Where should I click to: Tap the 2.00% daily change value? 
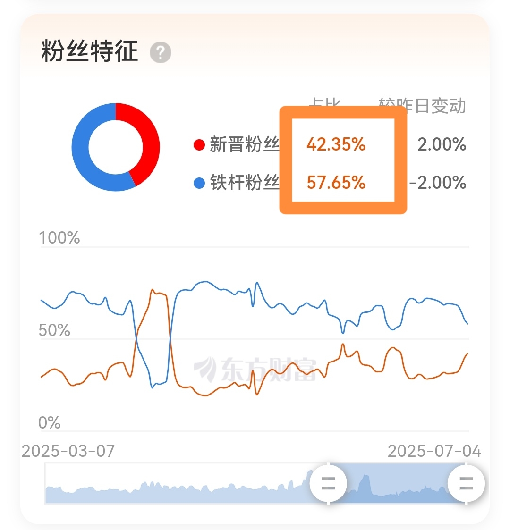[442, 144]
